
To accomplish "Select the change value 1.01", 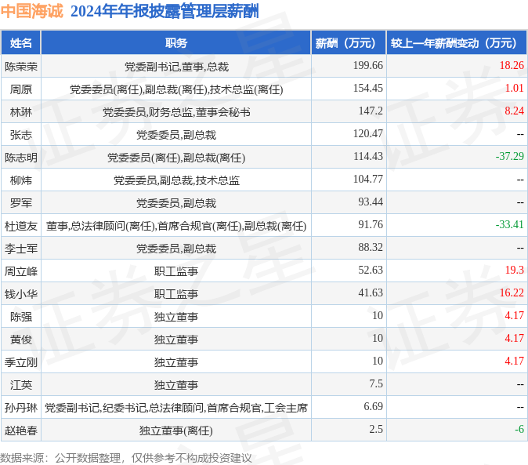I will pyautogui.click(x=514, y=88).
